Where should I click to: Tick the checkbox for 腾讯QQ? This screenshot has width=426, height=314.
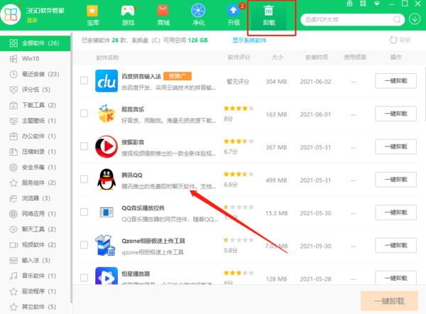tap(84, 179)
